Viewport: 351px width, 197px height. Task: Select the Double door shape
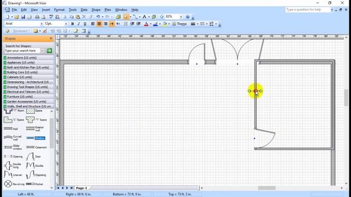[35, 165]
